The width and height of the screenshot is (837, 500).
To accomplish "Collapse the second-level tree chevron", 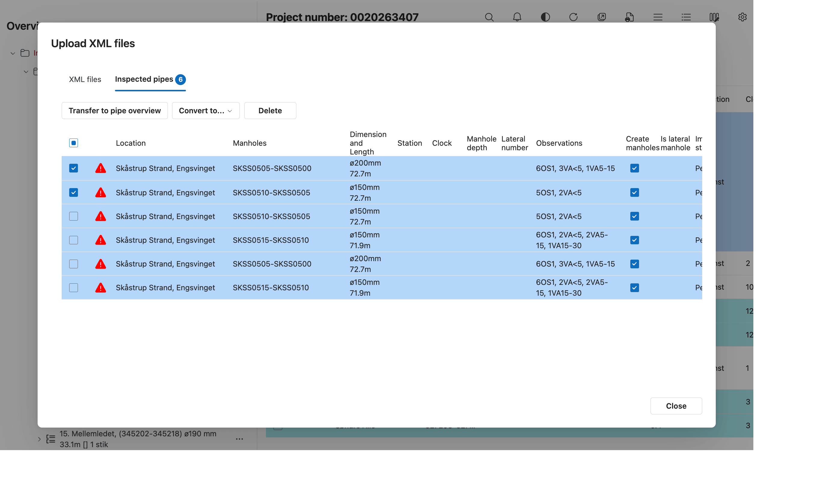I will pyautogui.click(x=26, y=72).
